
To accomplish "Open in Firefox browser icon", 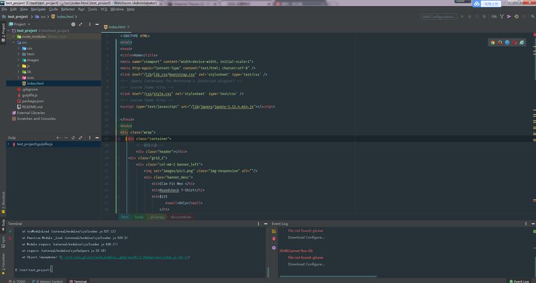I will pos(500,42).
